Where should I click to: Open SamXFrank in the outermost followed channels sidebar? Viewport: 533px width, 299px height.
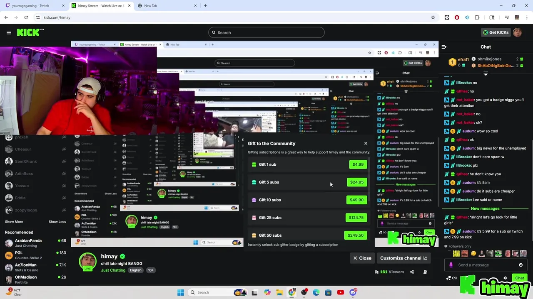click(35, 162)
